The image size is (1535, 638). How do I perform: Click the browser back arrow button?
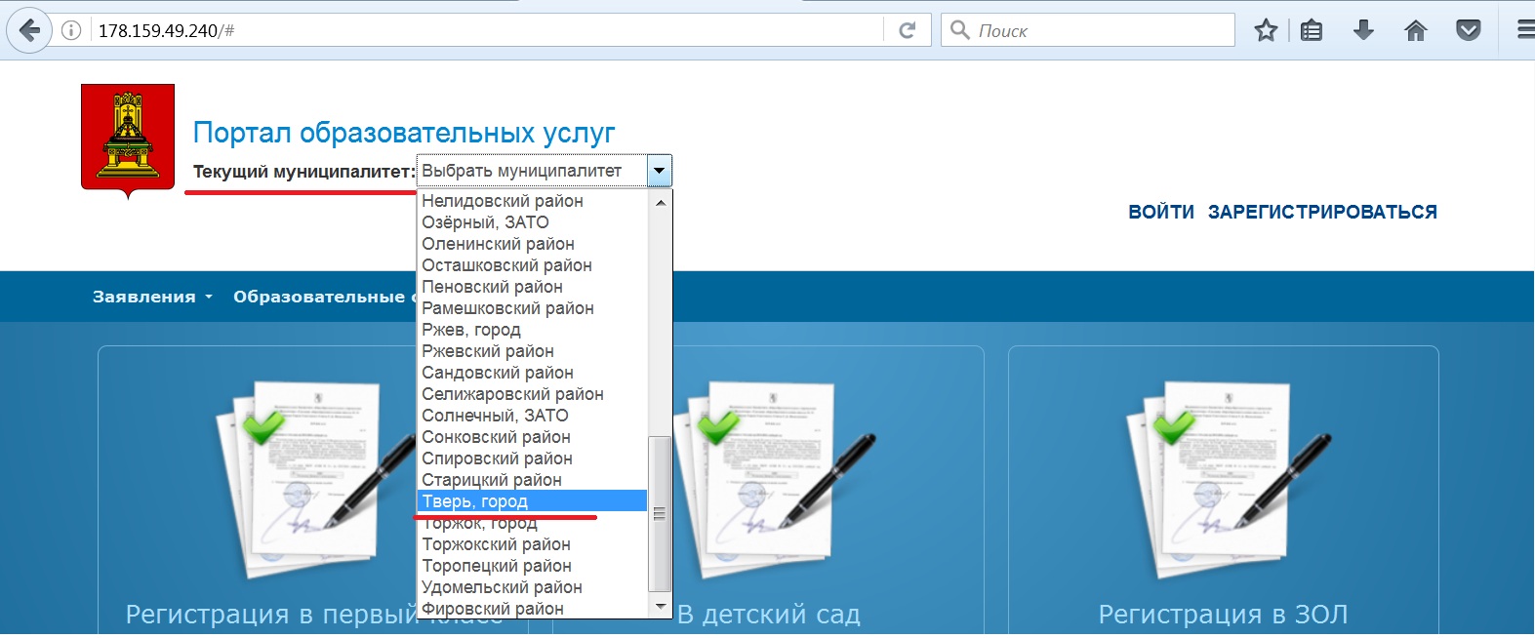click(29, 30)
